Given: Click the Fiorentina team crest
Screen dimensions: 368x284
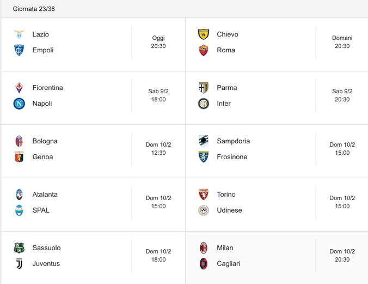Looking at the screenshot, I should click(x=19, y=88).
